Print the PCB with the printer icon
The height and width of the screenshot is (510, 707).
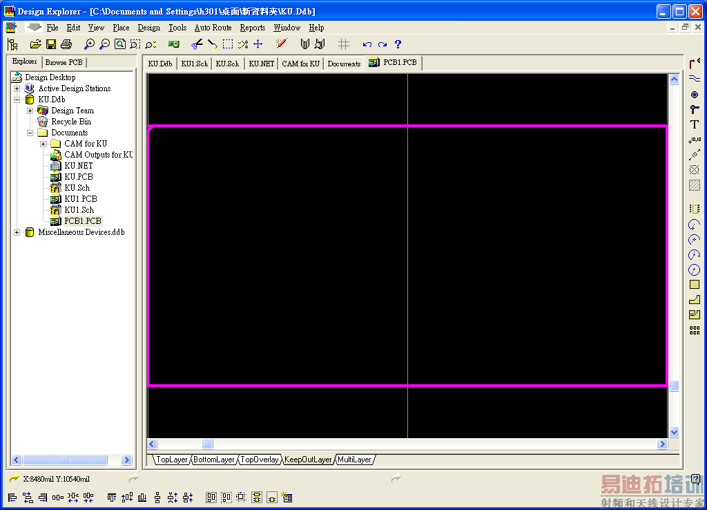tap(66, 44)
